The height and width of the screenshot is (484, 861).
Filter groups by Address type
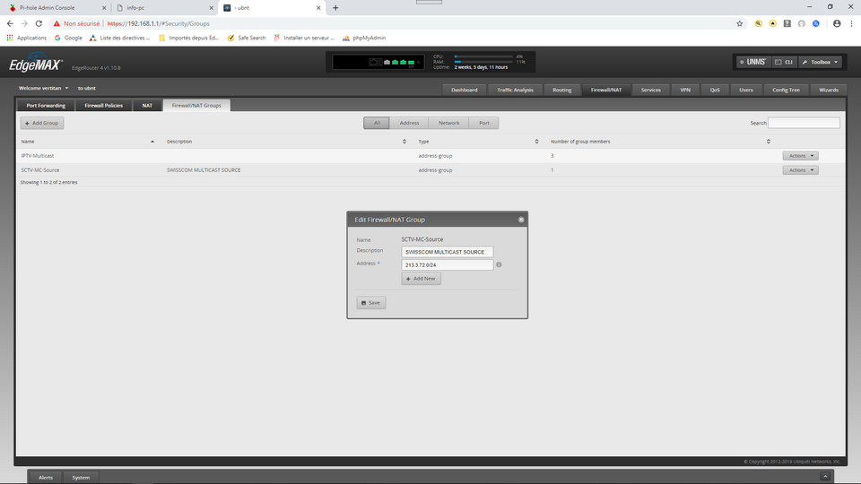click(409, 123)
